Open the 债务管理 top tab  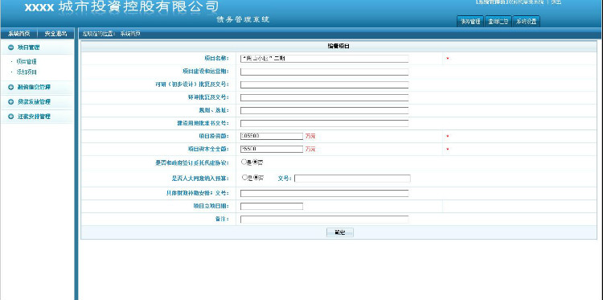tap(470, 22)
